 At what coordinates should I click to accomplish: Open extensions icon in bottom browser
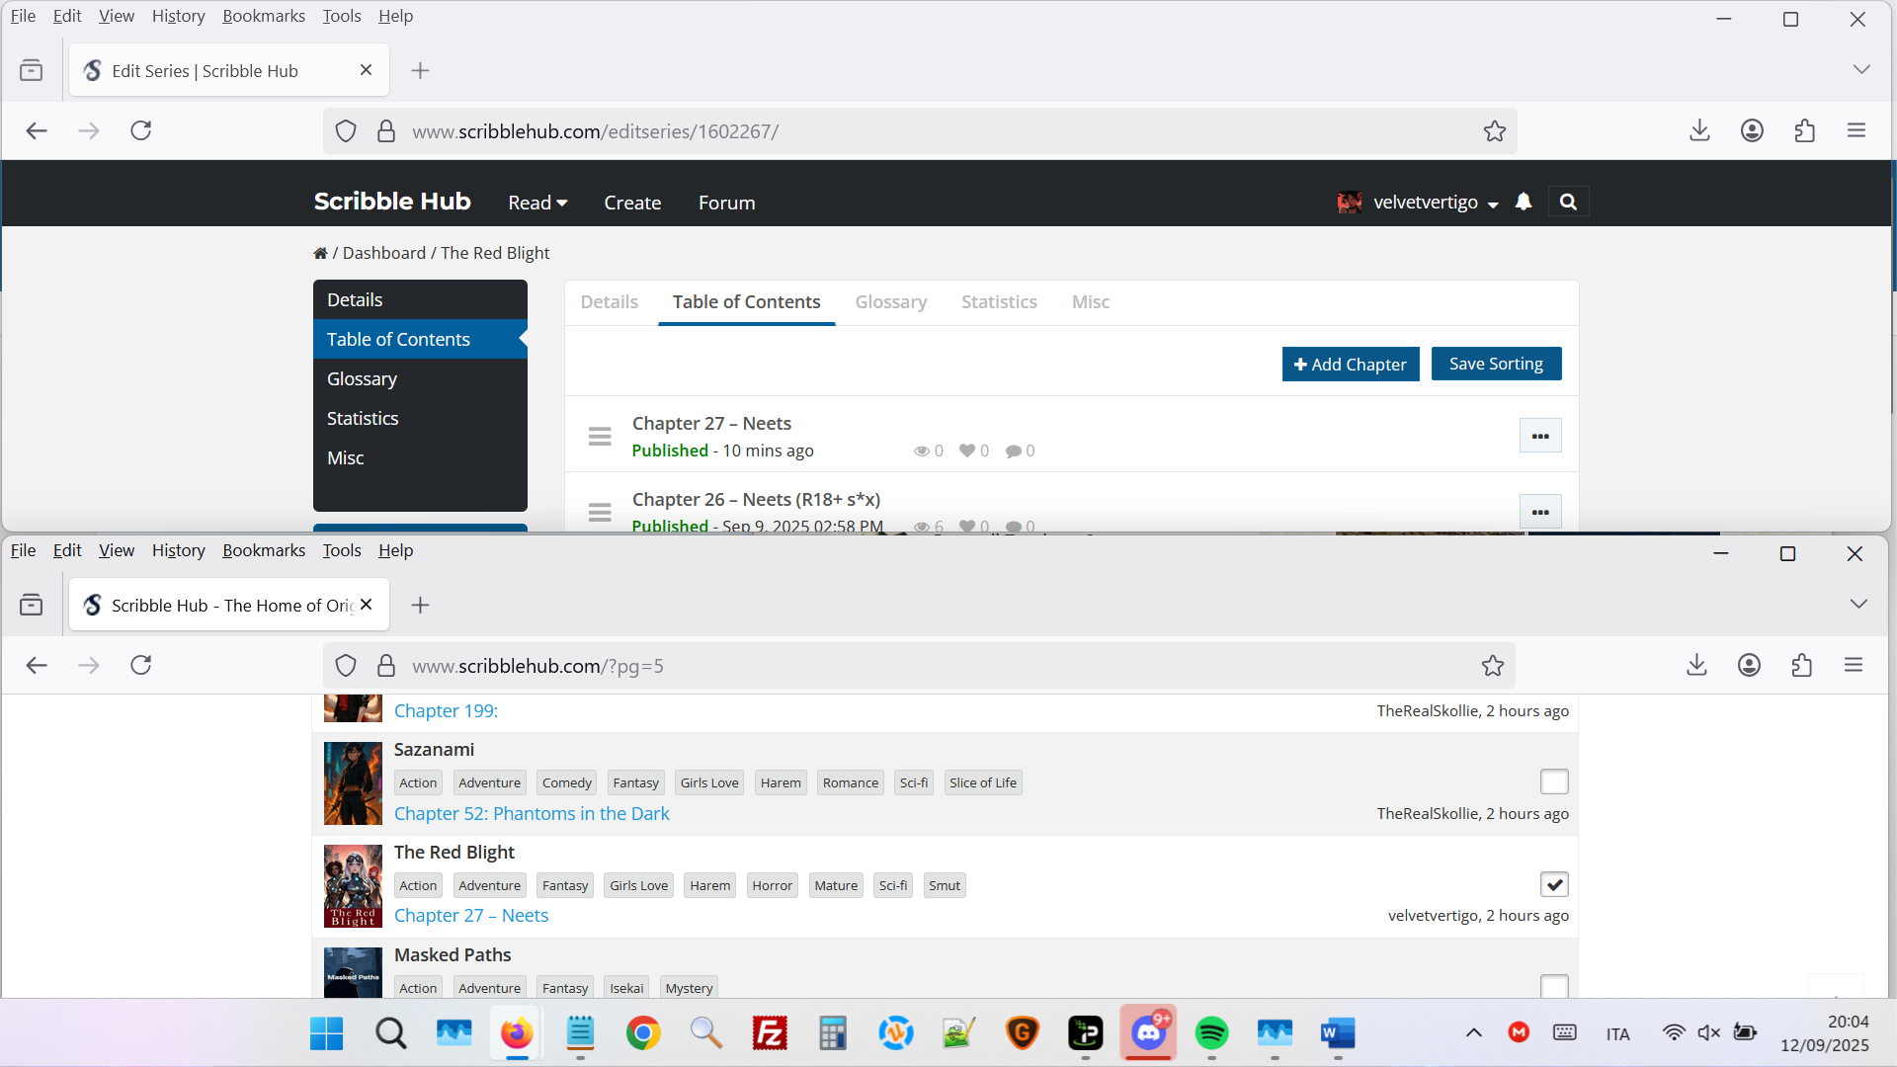click(x=1801, y=665)
